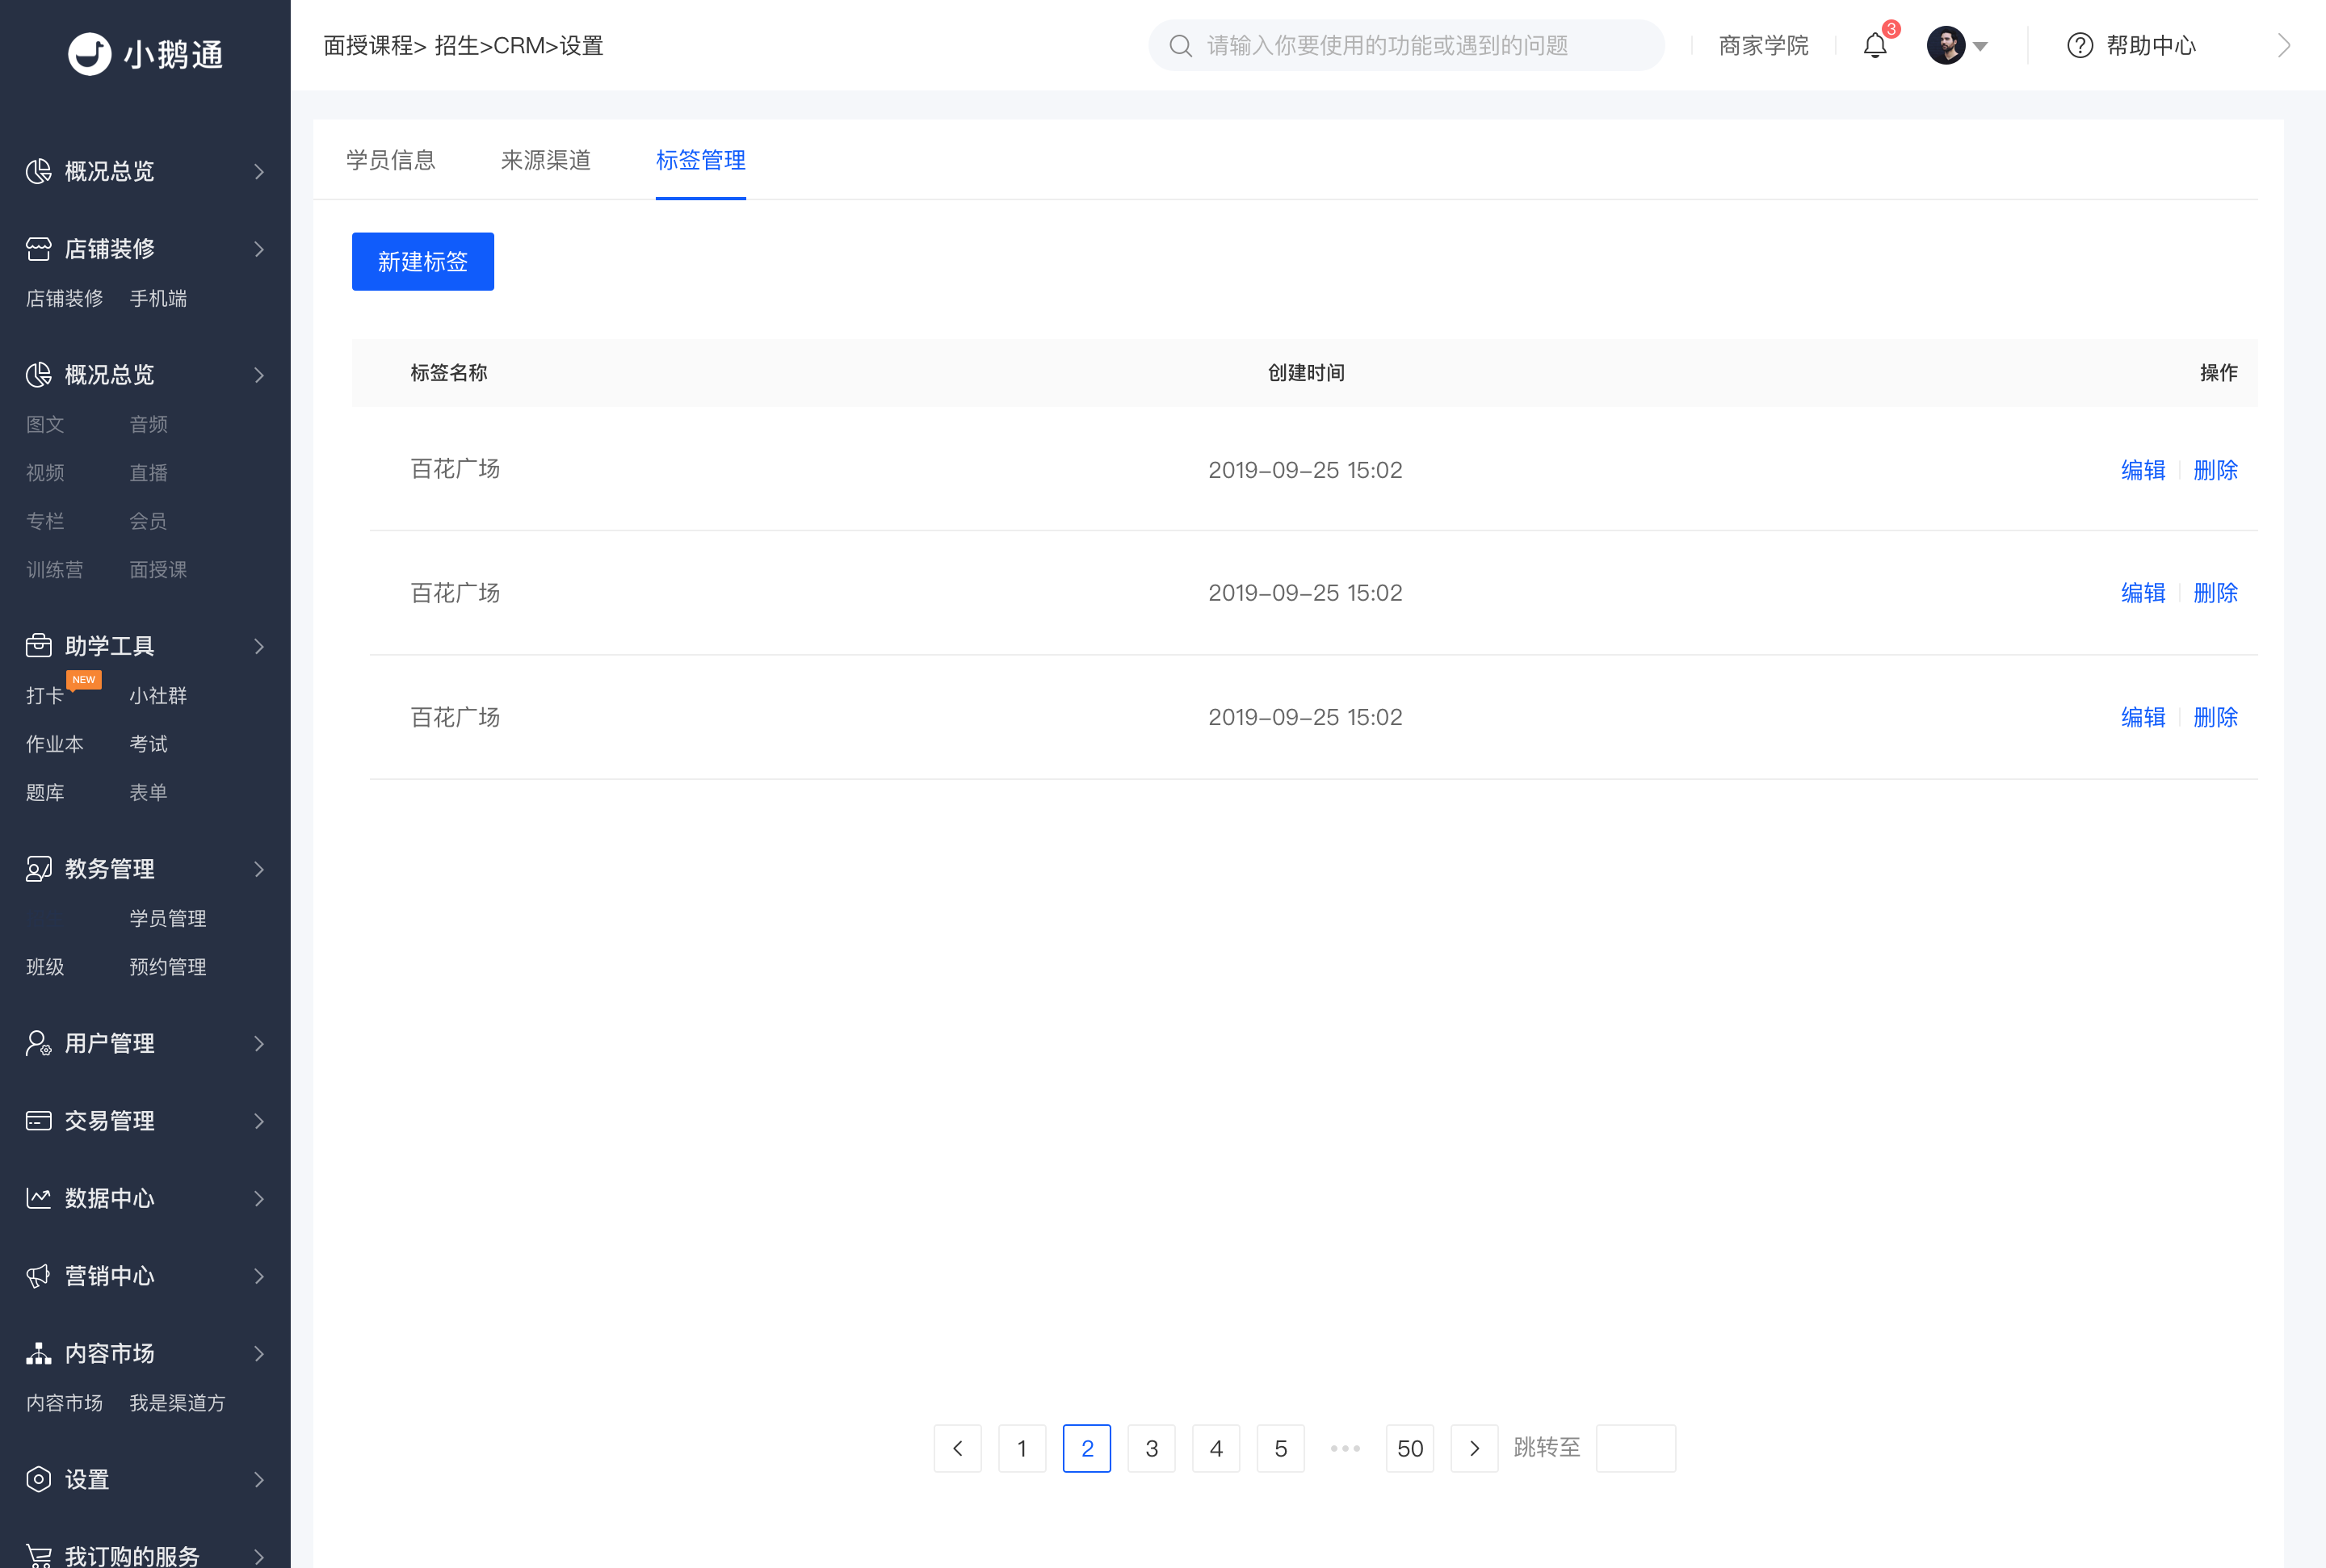This screenshot has width=2326, height=1568.
Task: Click the 设置 gear icon in sidebar
Action: click(x=38, y=1479)
